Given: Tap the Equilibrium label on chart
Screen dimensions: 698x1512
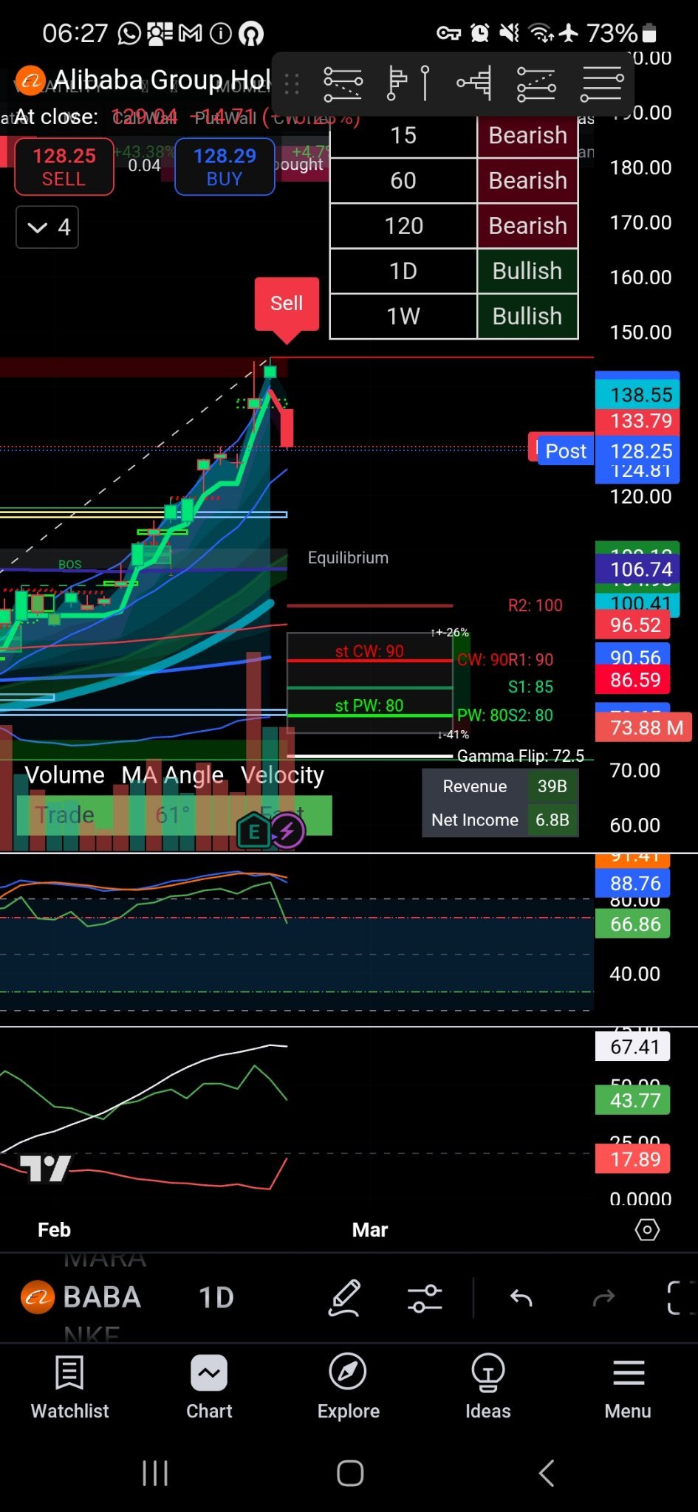Looking at the screenshot, I should (348, 558).
